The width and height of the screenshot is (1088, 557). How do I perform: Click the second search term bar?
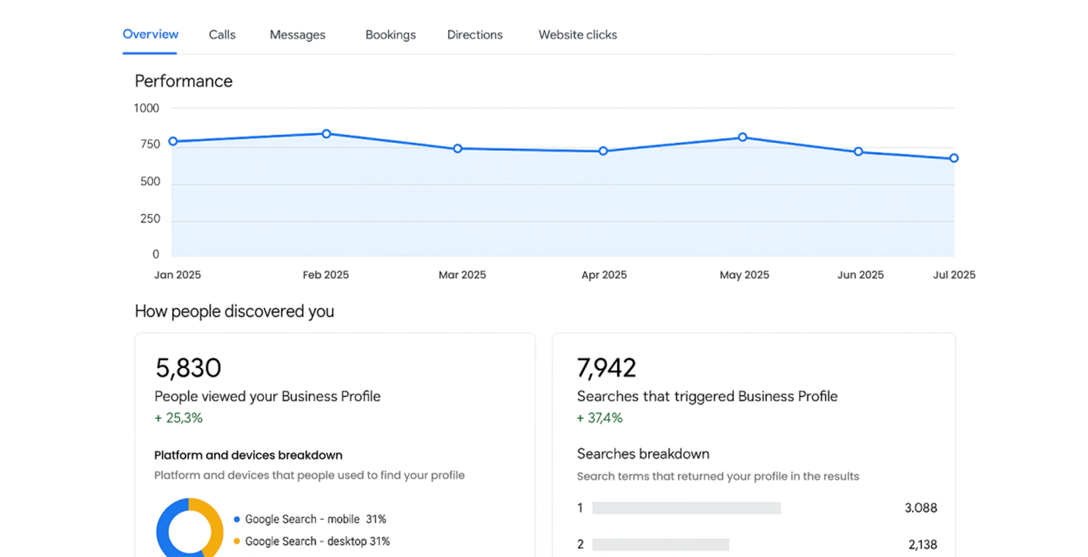pyautogui.click(x=661, y=544)
